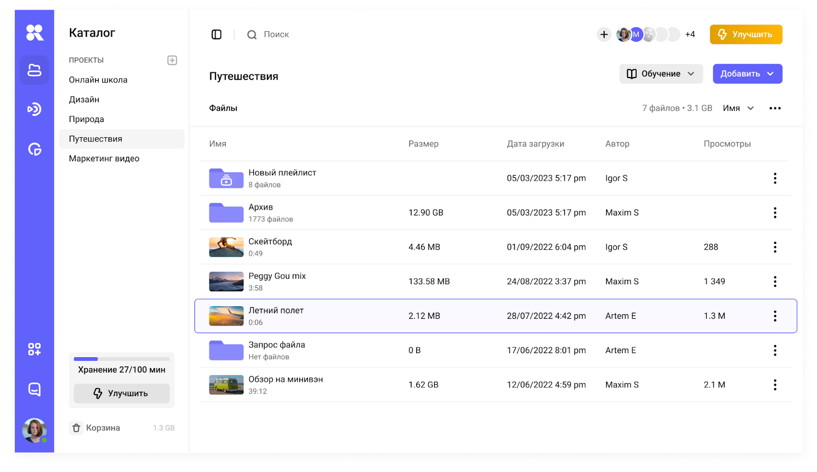Open the broadcast icon in sidebar
The width and height of the screenshot is (817, 472).
pyautogui.click(x=34, y=109)
